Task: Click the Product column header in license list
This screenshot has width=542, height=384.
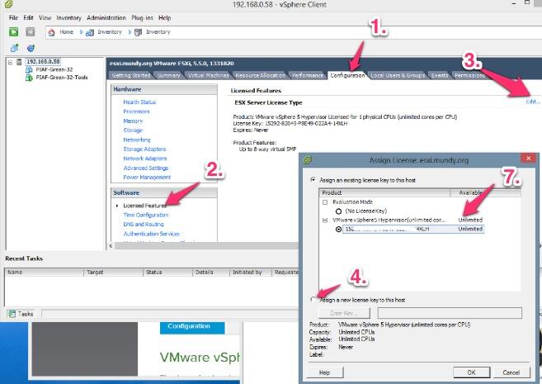Action: click(x=384, y=192)
